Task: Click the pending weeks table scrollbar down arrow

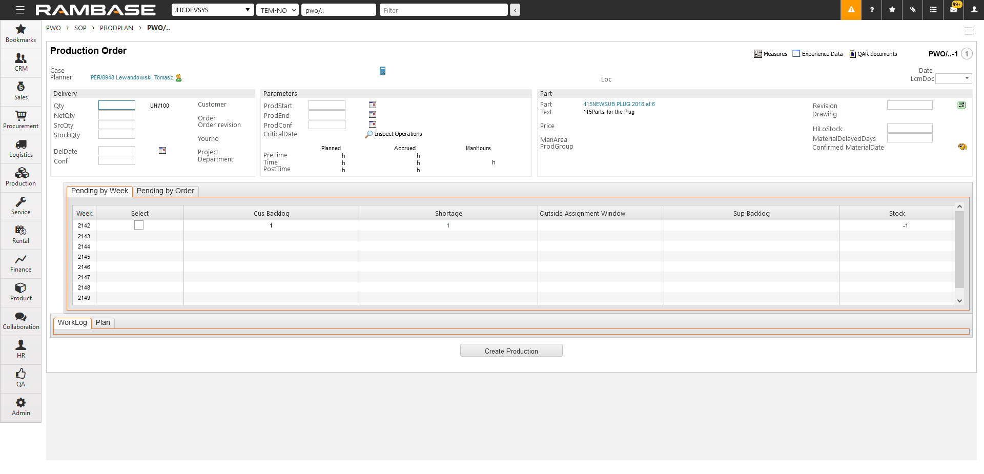Action: tap(959, 301)
